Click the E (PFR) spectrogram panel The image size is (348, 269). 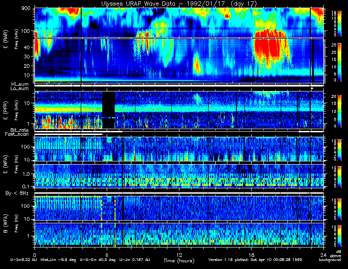pos(179,110)
